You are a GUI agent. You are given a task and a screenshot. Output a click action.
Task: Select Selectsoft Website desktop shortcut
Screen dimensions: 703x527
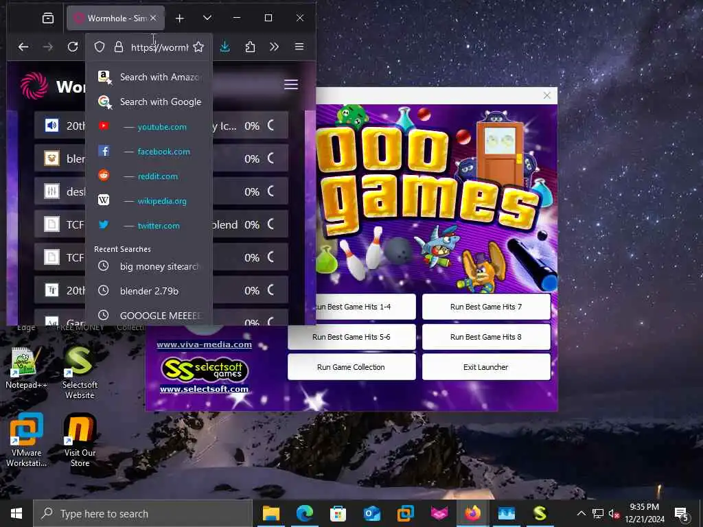[80, 373]
